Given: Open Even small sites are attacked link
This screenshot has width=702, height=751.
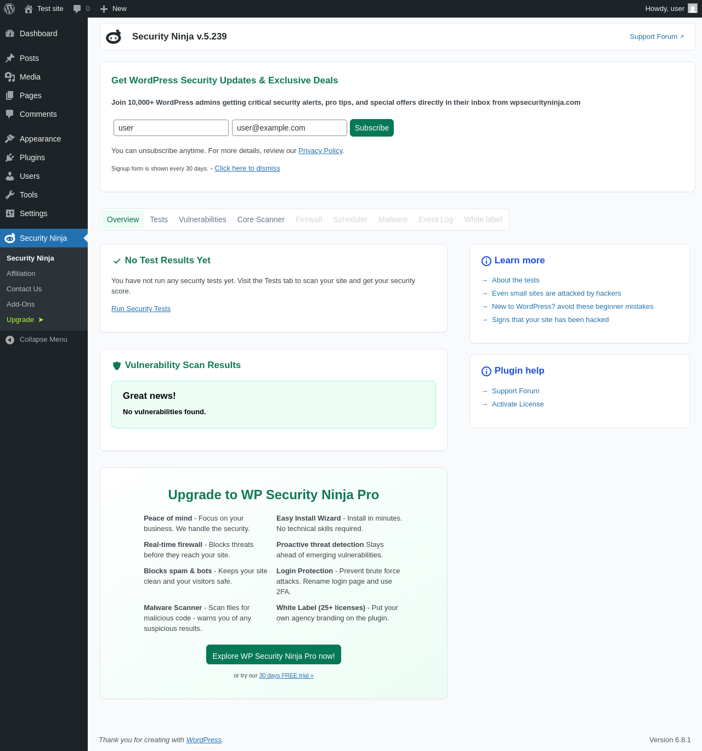Looking at the screenshot, I should [557, 293].
